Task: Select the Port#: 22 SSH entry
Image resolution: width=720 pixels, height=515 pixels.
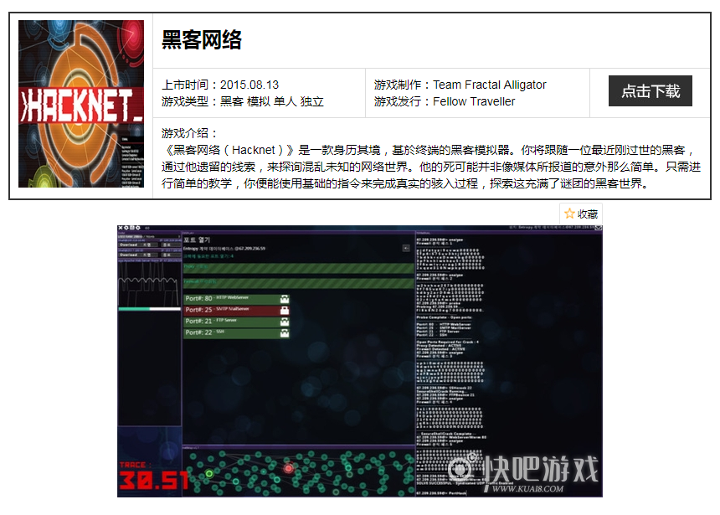Action: tap(236, 333)
